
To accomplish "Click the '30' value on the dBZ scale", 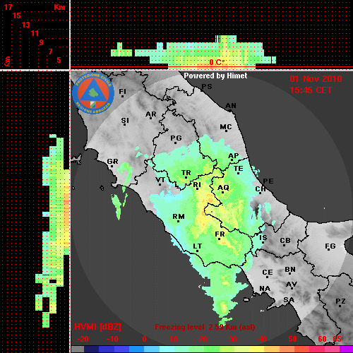I will [232, 339].
